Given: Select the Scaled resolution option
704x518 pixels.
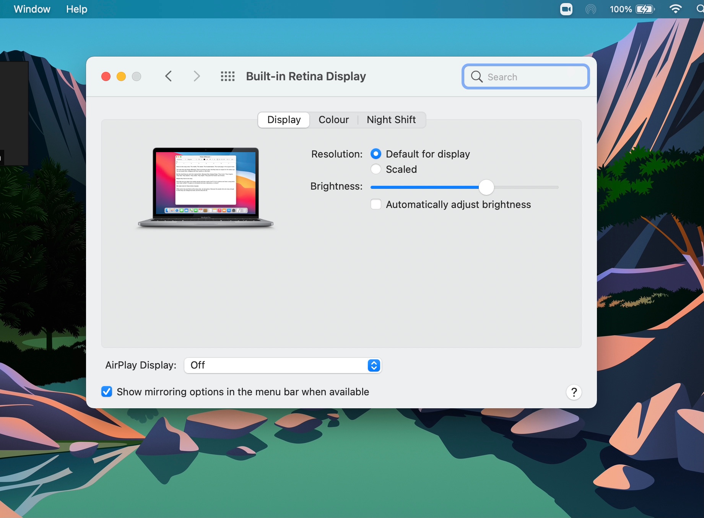Looking at the screenshot, I should tap(376, 169).
